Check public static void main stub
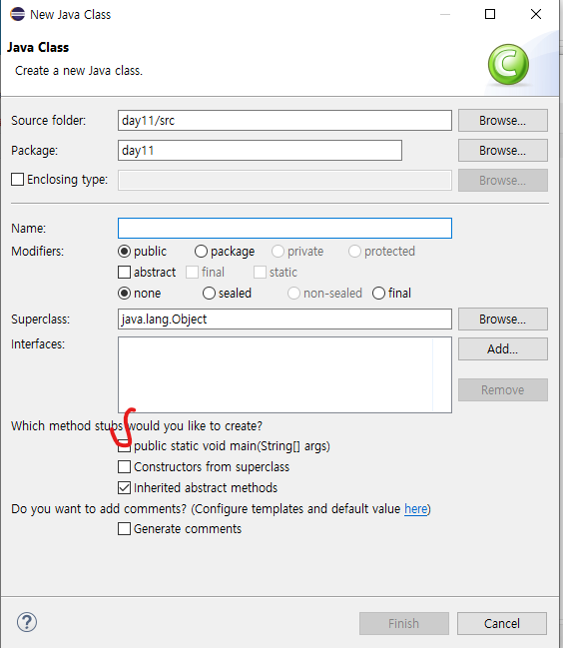This screenshot has height=648, width=563. (x=125, y=446)
